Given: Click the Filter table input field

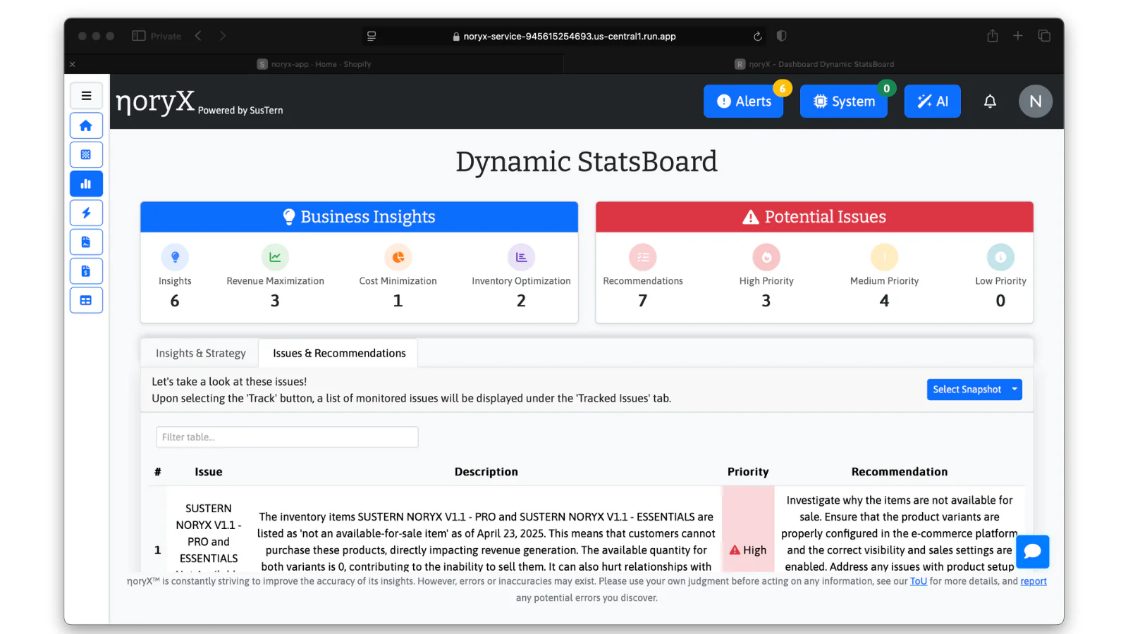Looking at the screenshot, I should tap(286, 437).
